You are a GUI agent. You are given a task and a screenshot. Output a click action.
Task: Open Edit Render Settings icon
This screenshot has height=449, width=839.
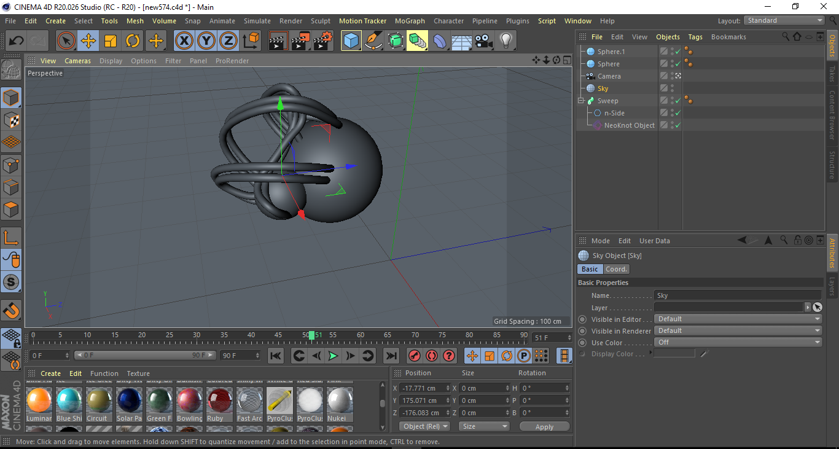coord(323,41)
